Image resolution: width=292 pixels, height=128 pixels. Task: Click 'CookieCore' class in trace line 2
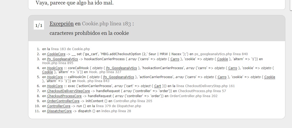click(56, 54)
